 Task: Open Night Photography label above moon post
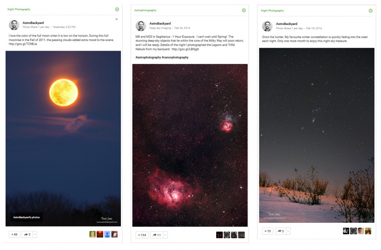[x=19, y=9]
